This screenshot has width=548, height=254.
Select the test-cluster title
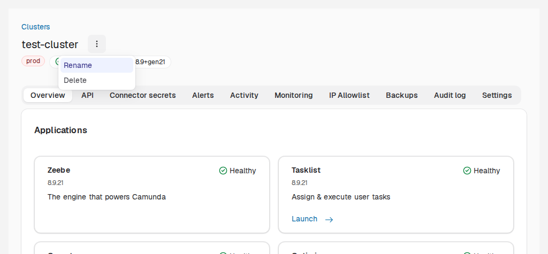pyautogui.click(x=50, y=45)
